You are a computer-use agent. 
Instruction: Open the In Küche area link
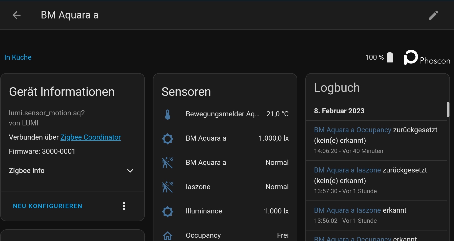[x=18, y=57]
